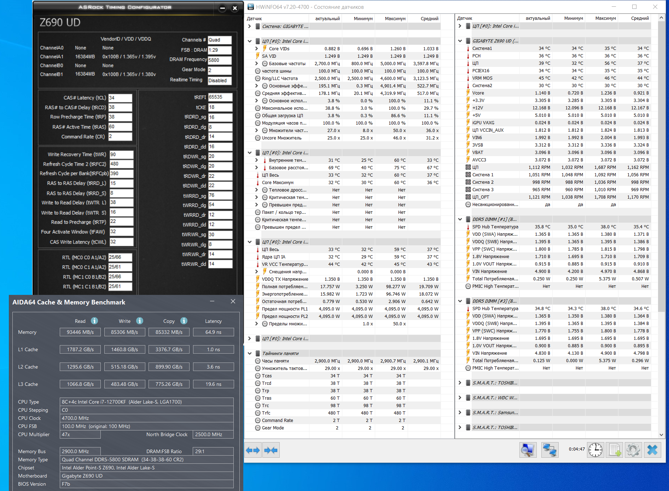Screen dimensions: 669x491
Task: Open HWiNFO remote monitor computer icon
Action: pos(528,450)
